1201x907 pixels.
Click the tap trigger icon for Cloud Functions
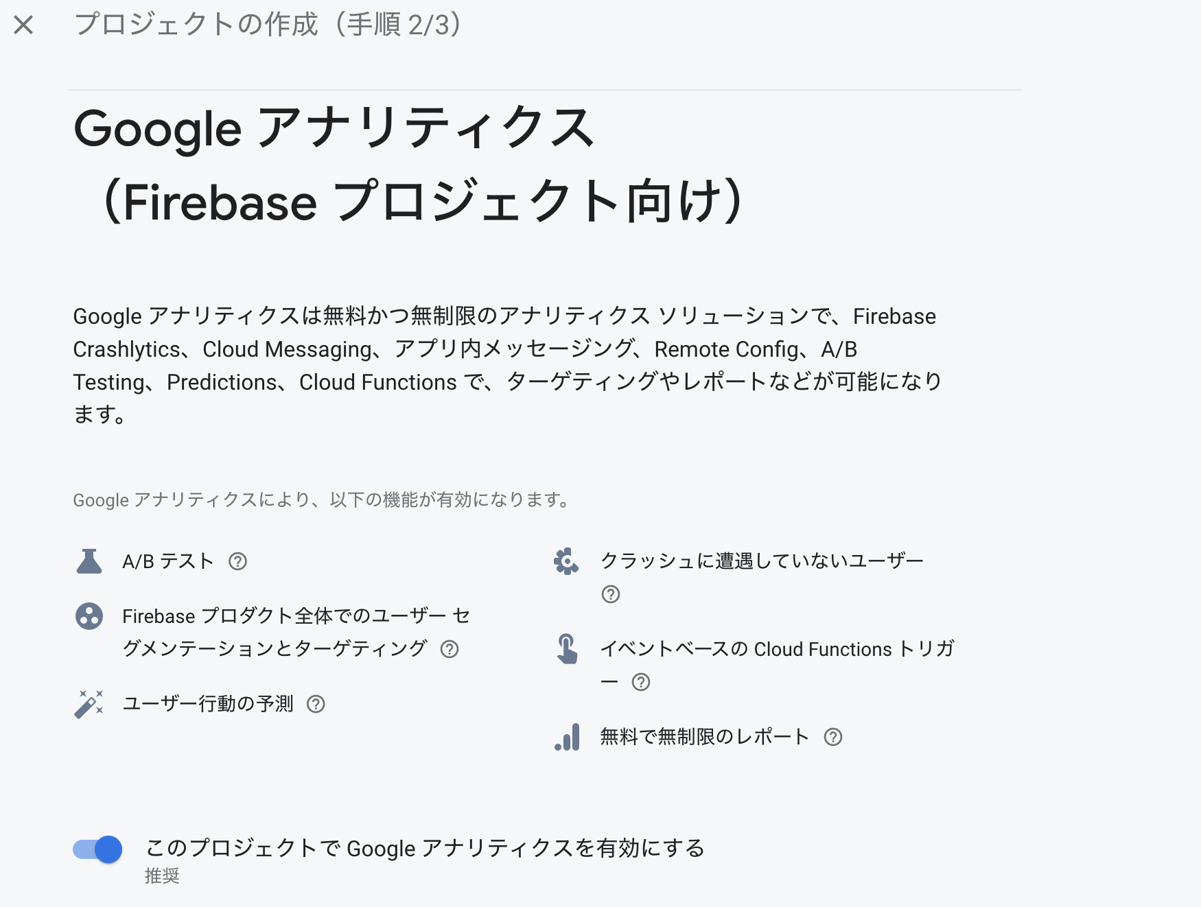567,649
